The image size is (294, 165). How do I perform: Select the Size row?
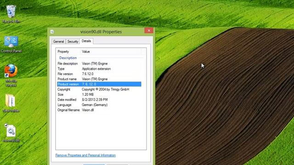pyautogui.click(x=99, y=94)
